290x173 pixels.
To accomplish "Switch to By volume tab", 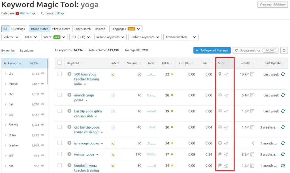I will point(27,50).
